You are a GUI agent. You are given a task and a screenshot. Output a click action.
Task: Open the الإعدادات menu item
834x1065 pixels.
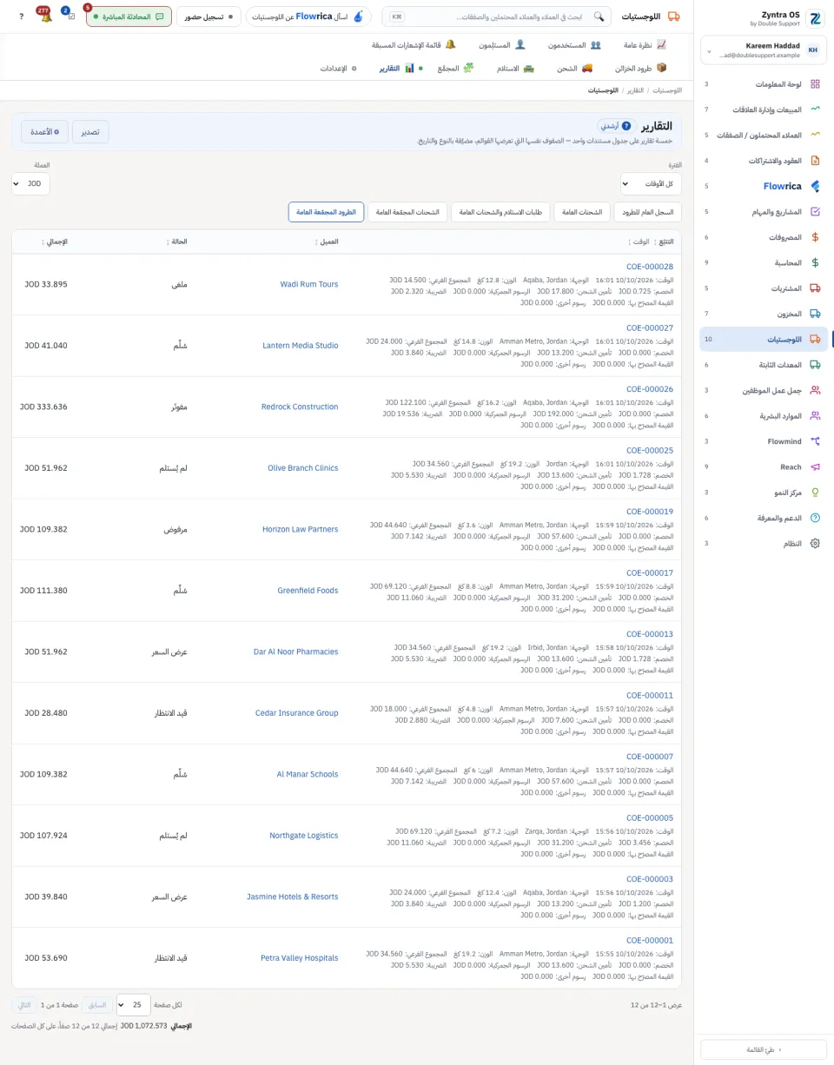click(339, 68)
